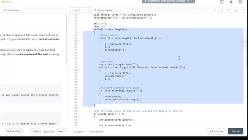Open the notifications bell
The height and width of the screenshot is (140, 248).
point(231,2)
